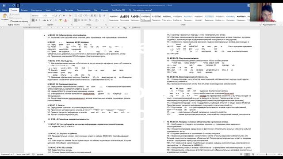Redo the last action
This screenshot has height=159, width=283.
pyautogui.click(x=14, y=5)
